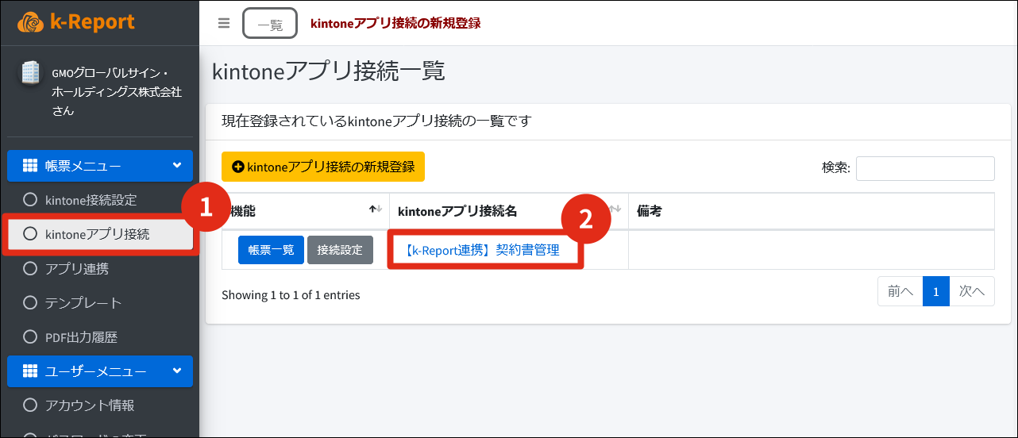Click the gray 接続設定 button

(340, 250)
